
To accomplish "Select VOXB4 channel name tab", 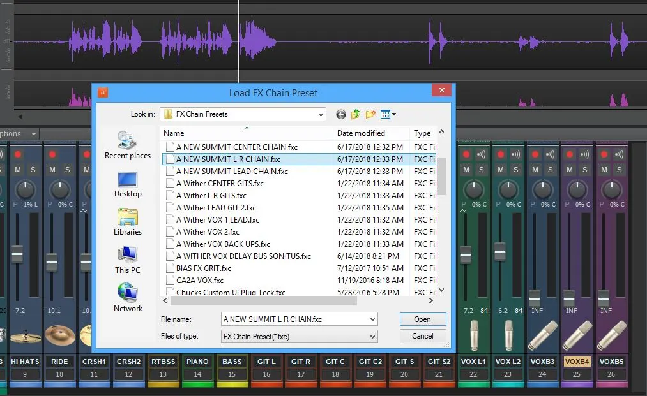I will [x=577, y=362].
